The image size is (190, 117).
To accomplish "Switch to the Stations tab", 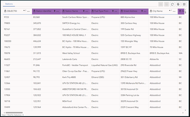I will point(9,4).
